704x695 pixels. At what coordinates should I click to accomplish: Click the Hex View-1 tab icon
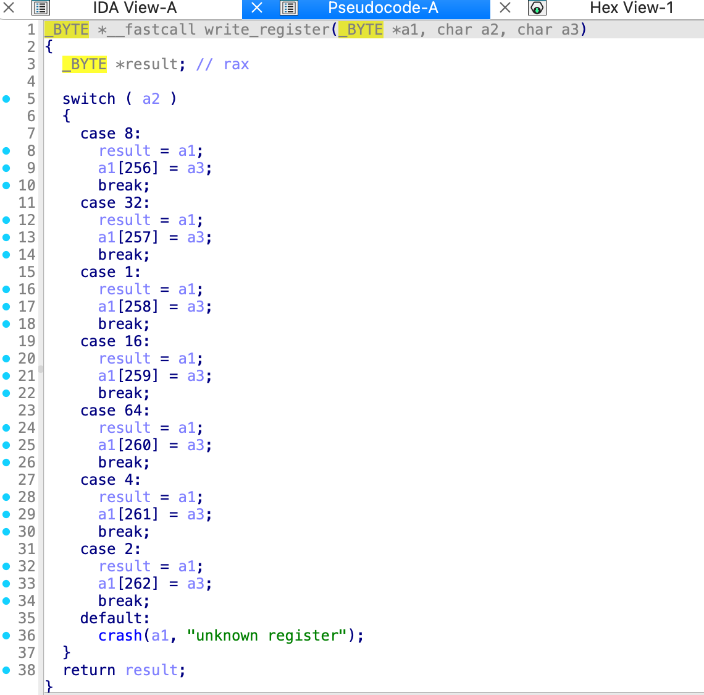[x=537, y=8]
